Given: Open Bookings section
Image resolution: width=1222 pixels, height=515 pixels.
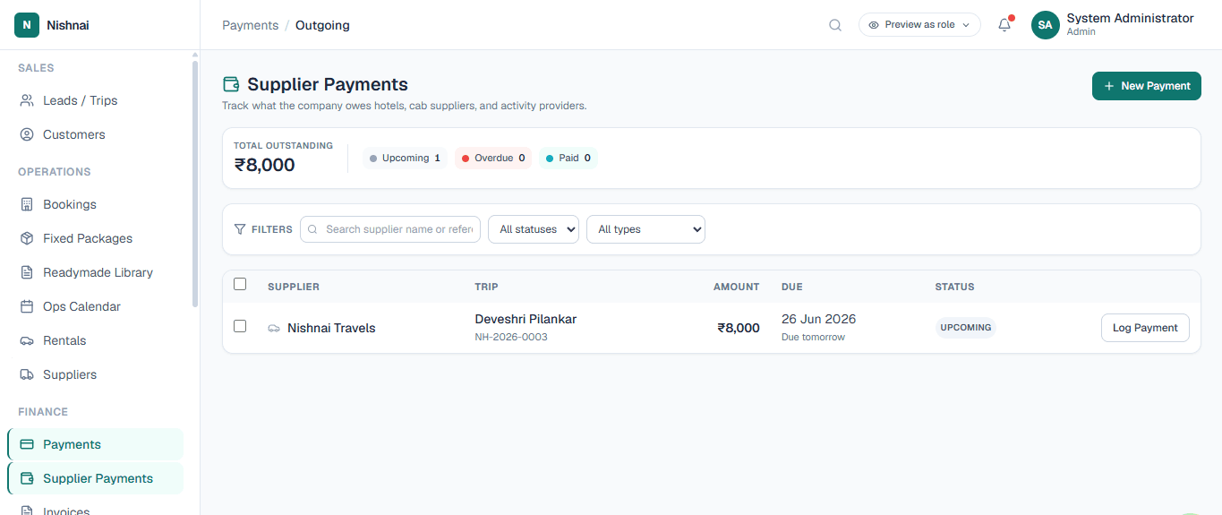Looking at the screenshot, I should coord(95,204).
